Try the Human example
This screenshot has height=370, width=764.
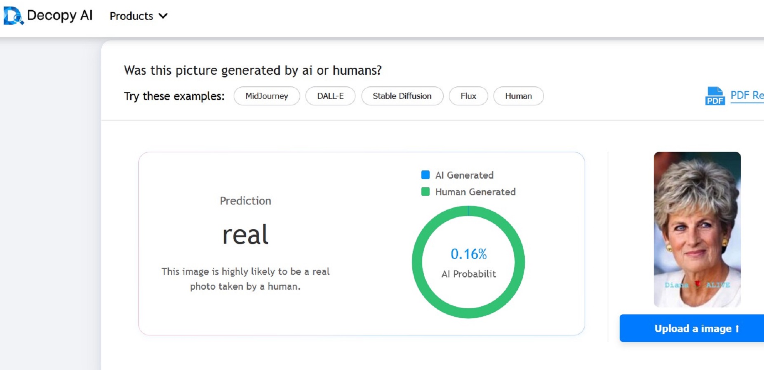pos(518,96)
